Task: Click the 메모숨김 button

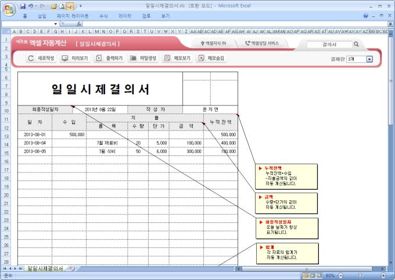Action: [x=211, y=58]
